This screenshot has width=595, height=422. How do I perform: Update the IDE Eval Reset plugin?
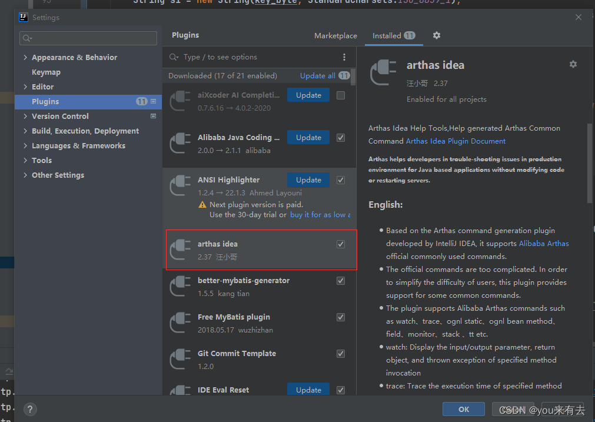pos(308,390)
